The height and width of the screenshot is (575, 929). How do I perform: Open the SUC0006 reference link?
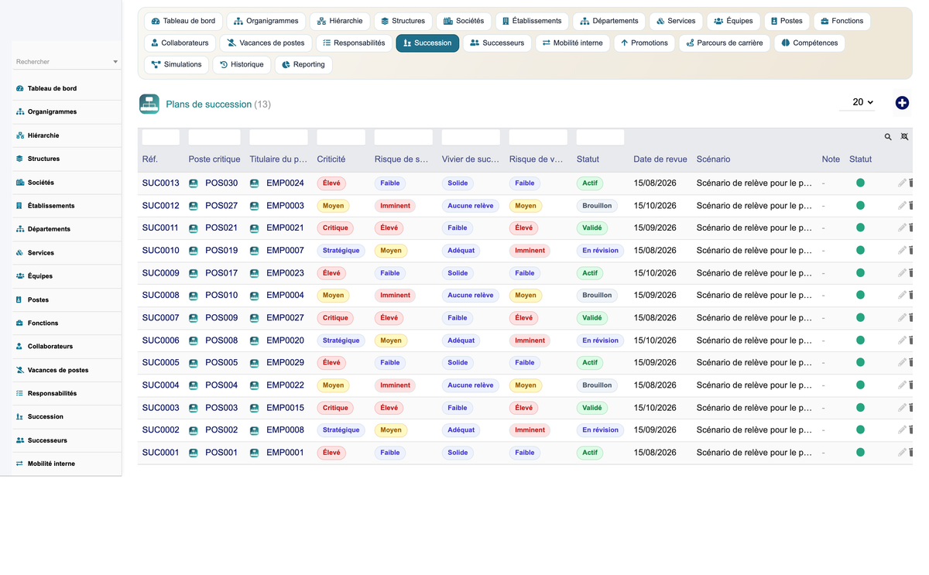(x=160, y=341)
